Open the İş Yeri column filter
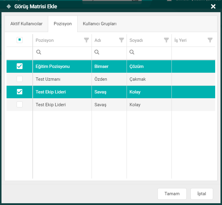 210,40
